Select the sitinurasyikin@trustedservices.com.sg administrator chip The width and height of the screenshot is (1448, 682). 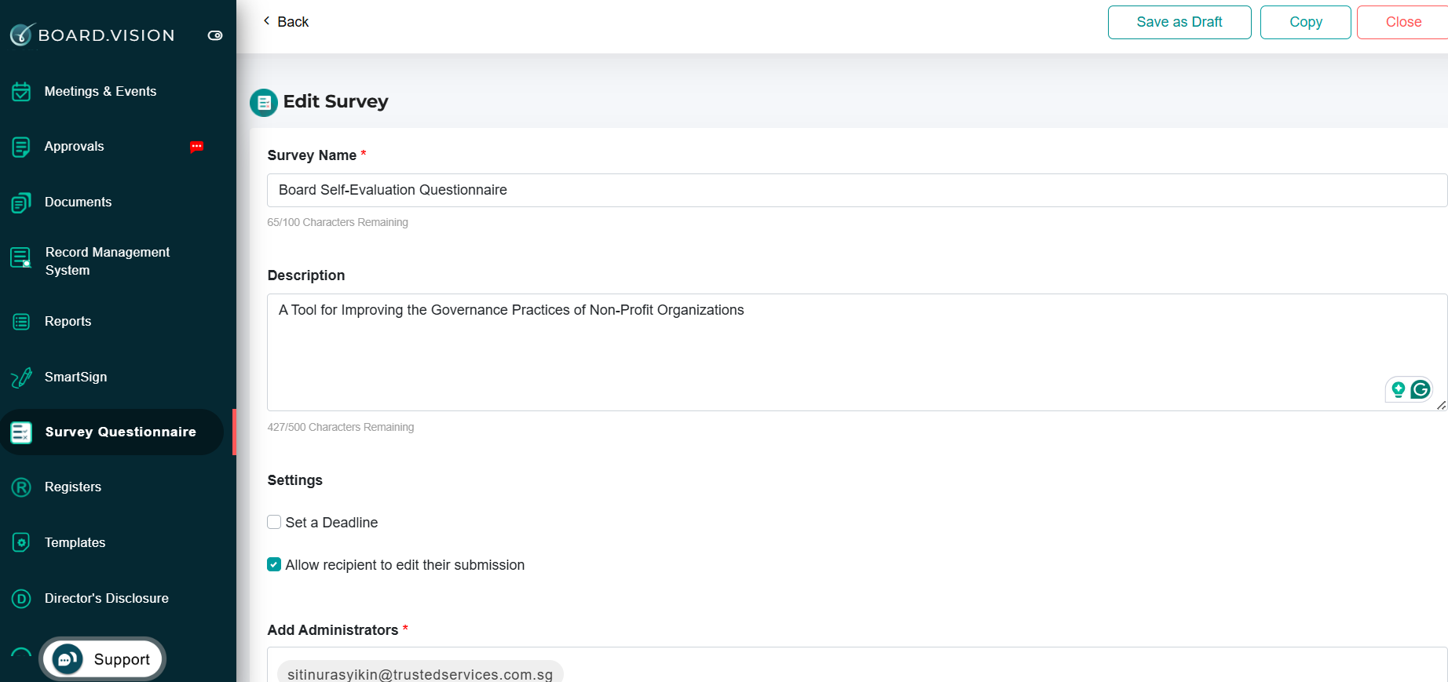[x=420, y=673]
